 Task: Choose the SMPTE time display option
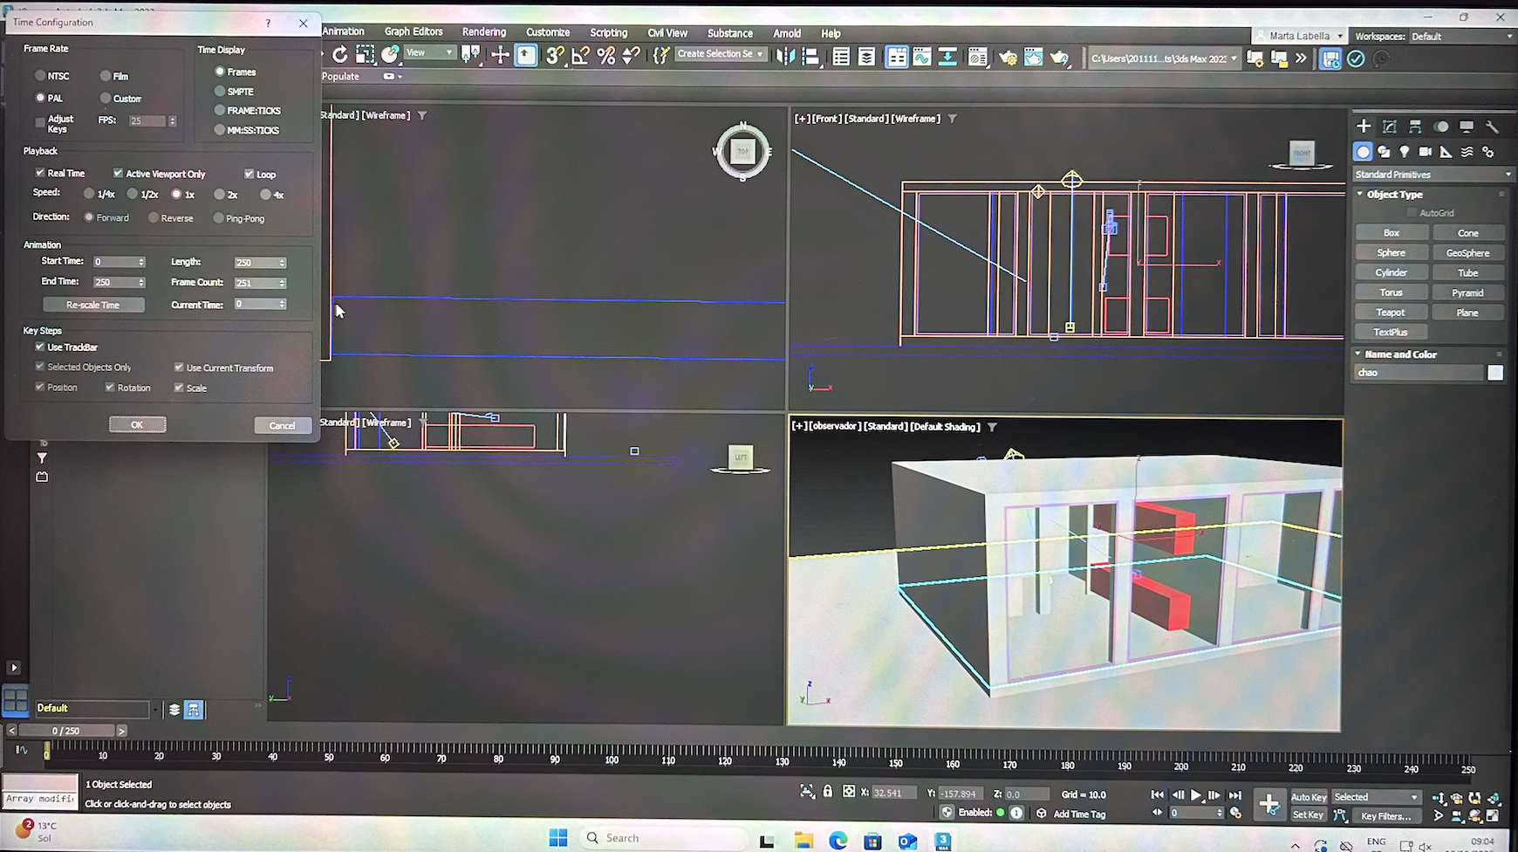220,91
